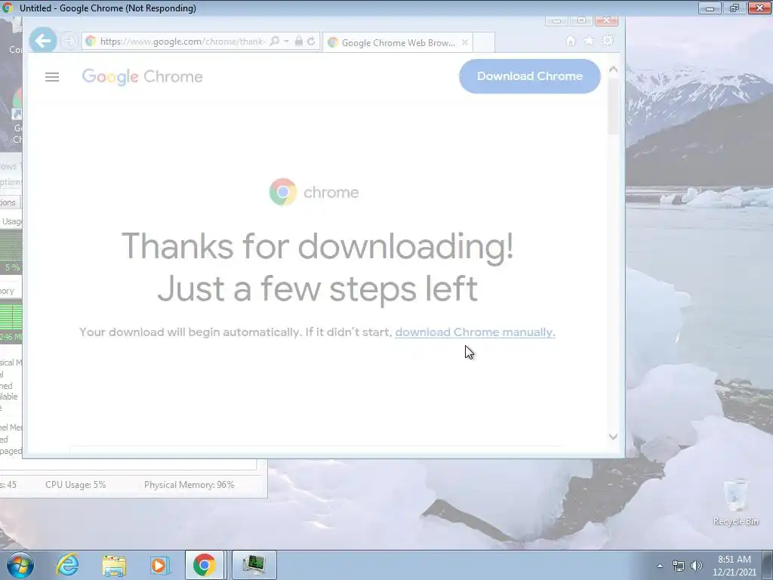The width and height of the screenshot is (773, 580).
Task: Click the Download Chrome button
Action: (x=529, y=76)
